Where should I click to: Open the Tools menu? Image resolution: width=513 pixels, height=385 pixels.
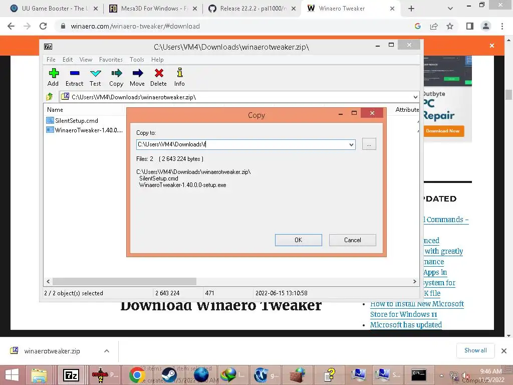[137, 60]
